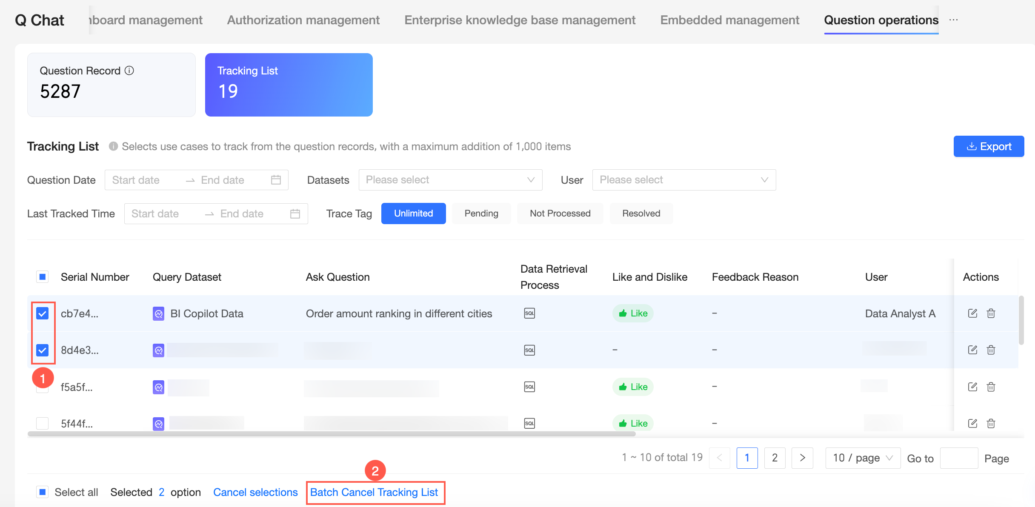
Task: Click the table's horizontal scrollbar
Action: click(331, 434)
